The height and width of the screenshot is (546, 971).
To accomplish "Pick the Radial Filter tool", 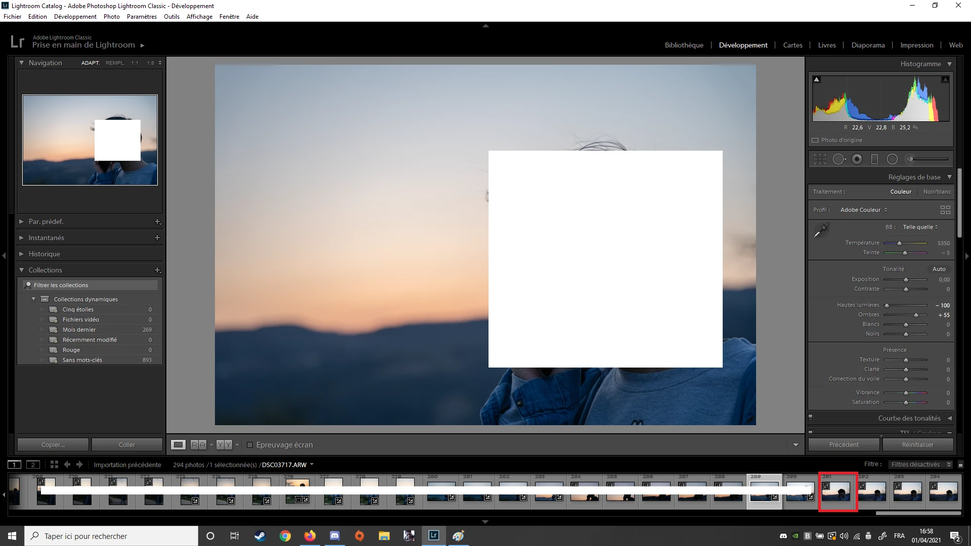I will pyautogui.click(x=892, y=159).
